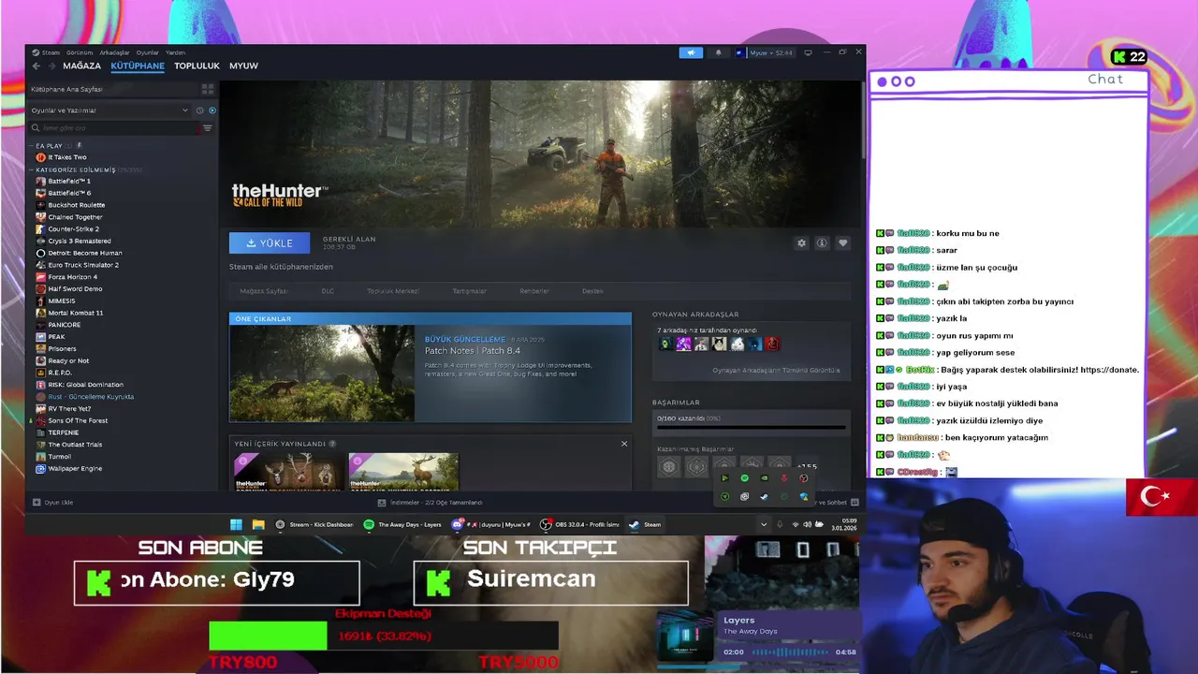Screen dimensions: 1198x674
Task: Open Windows Start button
Action: [236, 525]
